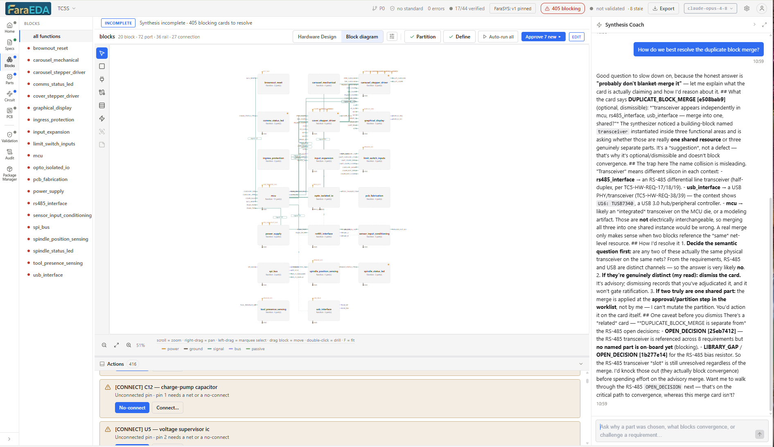Image resolution: width=774 pixels, height=447 pixels.
Task: Open the TC5S project dropdown
Action: (67, 8)
